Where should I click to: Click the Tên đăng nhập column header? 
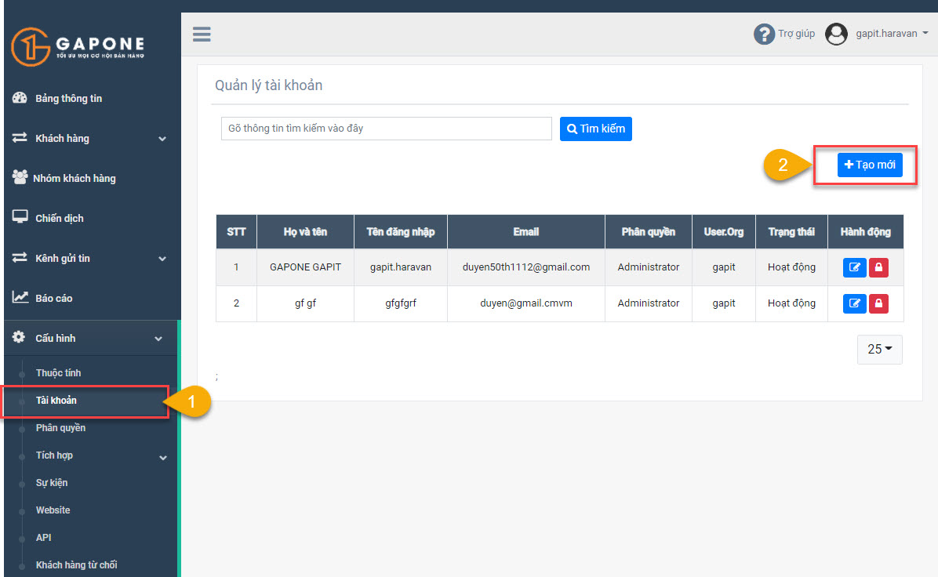[x=400, y=232]
